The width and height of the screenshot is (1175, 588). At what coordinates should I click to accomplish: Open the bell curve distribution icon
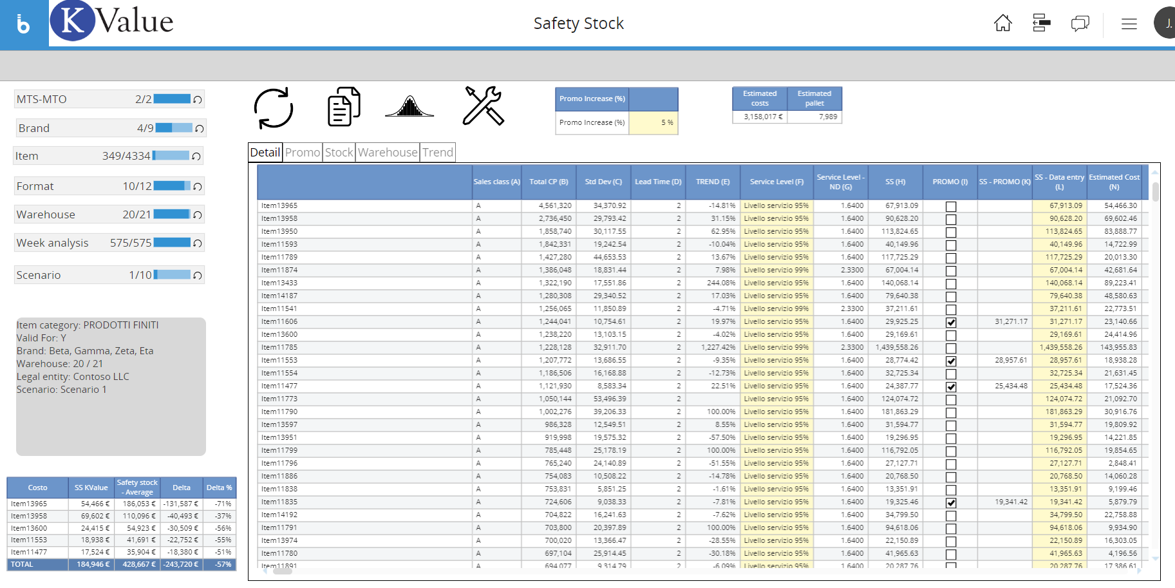tap(409, 107)
